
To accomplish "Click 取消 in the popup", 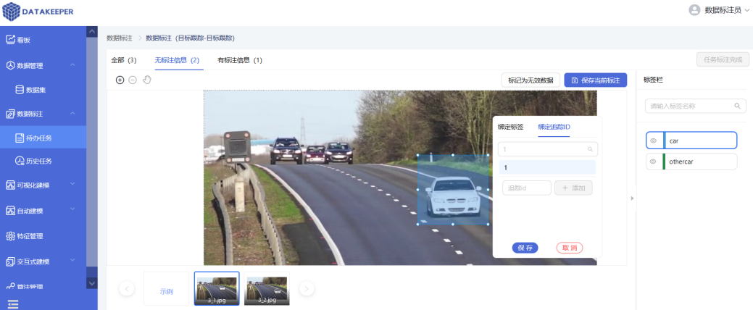I will [x=570, y=248].
